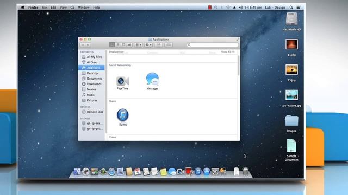
Task: Open App Store from the Dock
Action: 207,172
